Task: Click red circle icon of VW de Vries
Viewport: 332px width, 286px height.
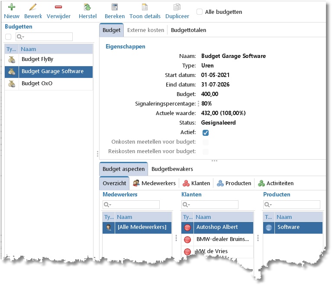Action: tap(187, 252)
